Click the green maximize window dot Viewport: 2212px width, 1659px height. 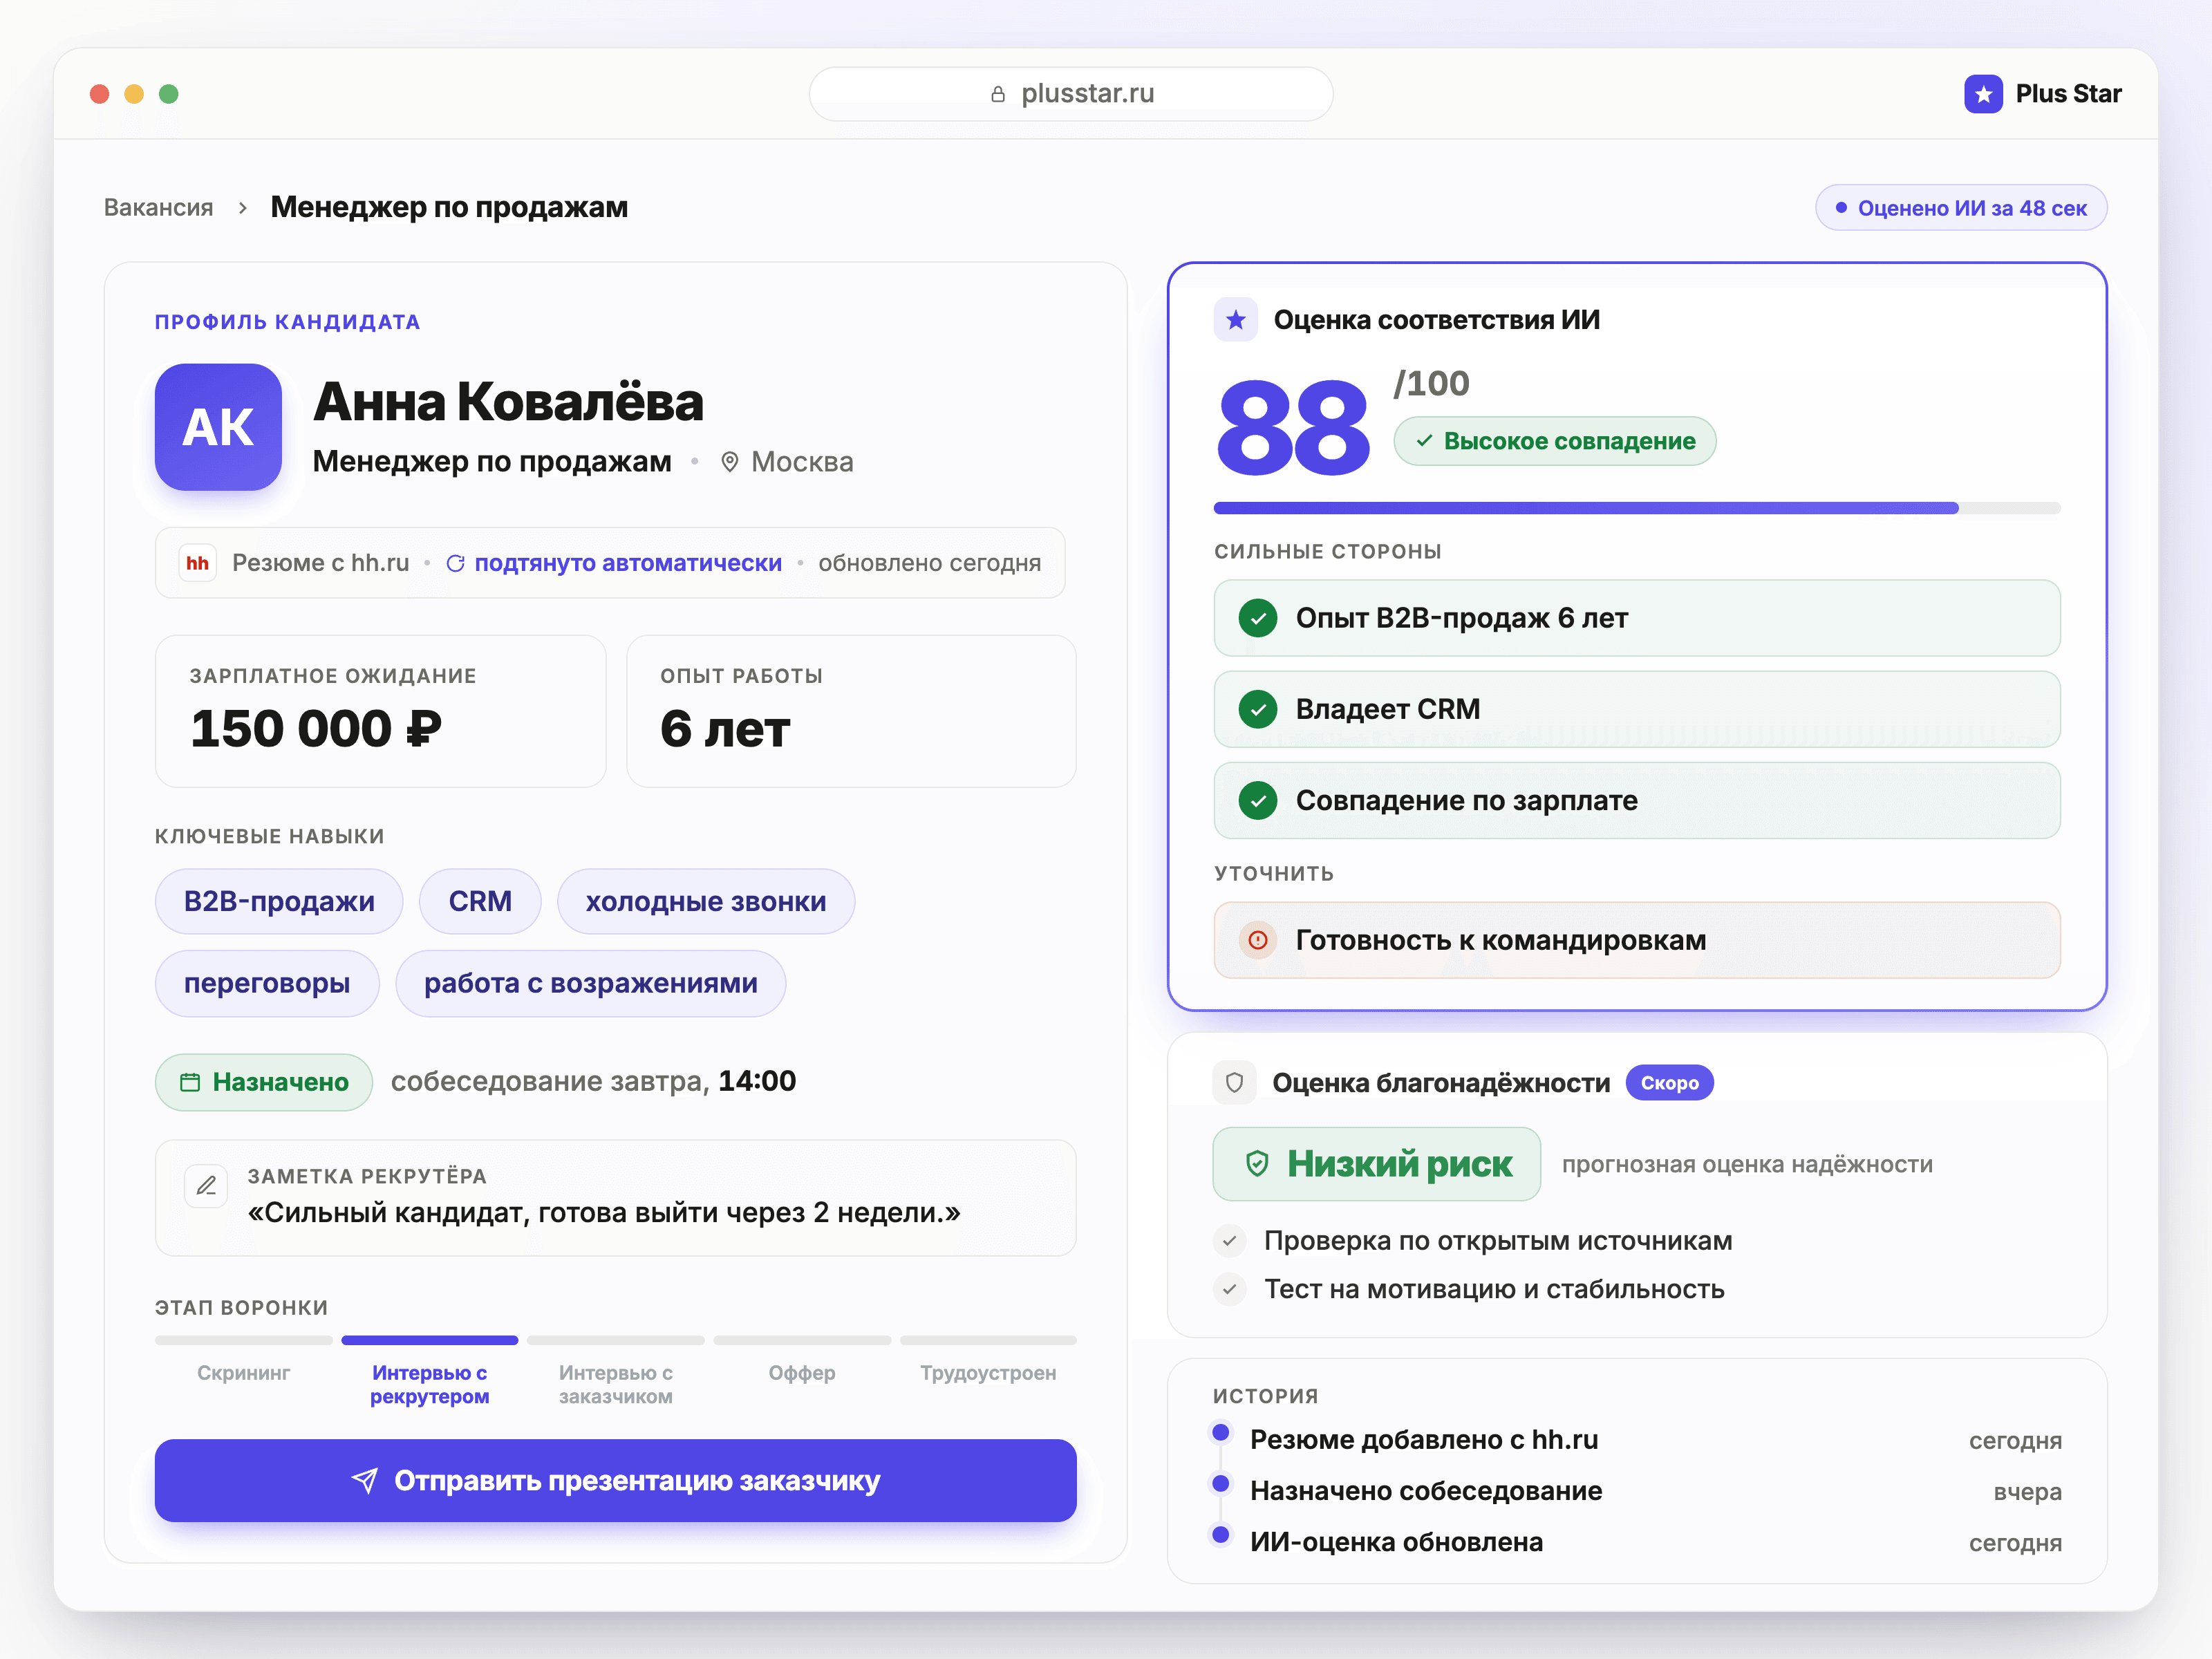click(x=169, y=94)
